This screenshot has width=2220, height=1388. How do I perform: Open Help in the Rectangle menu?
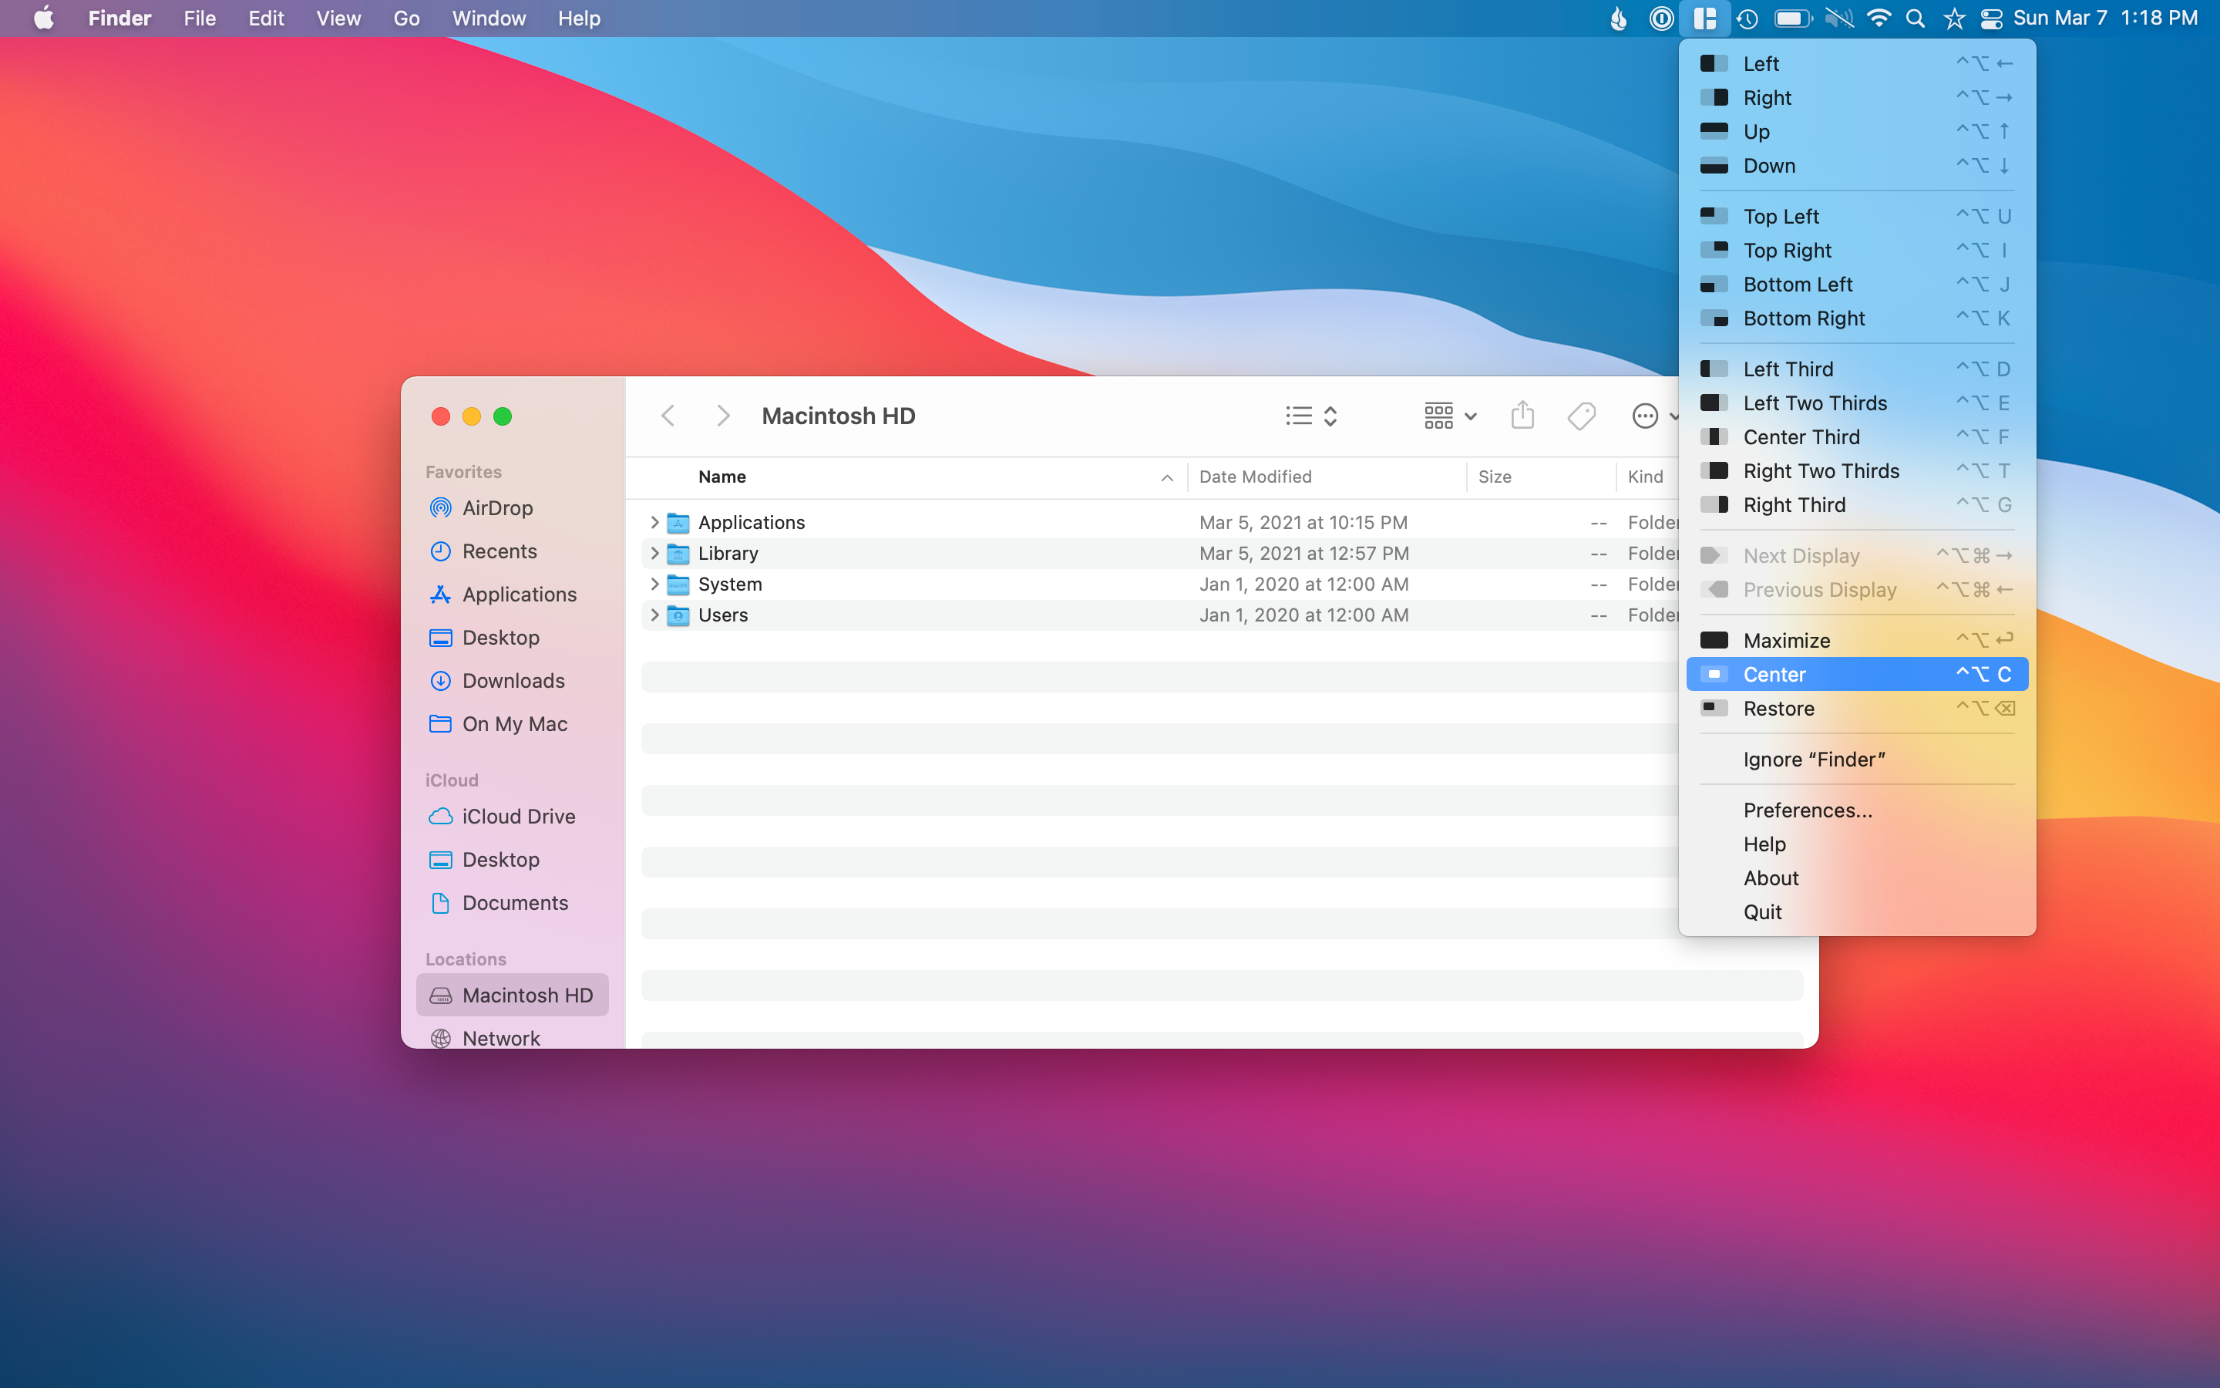click(x=1857, y=844)
